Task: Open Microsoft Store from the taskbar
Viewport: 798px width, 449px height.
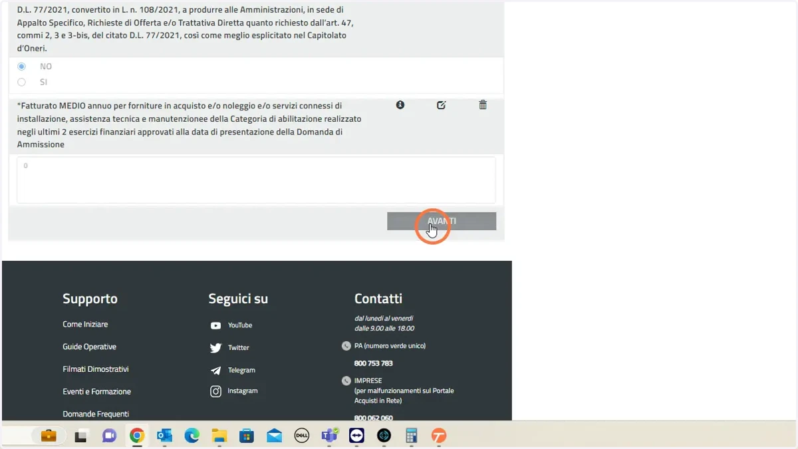Action: click(x=247, y=436)
